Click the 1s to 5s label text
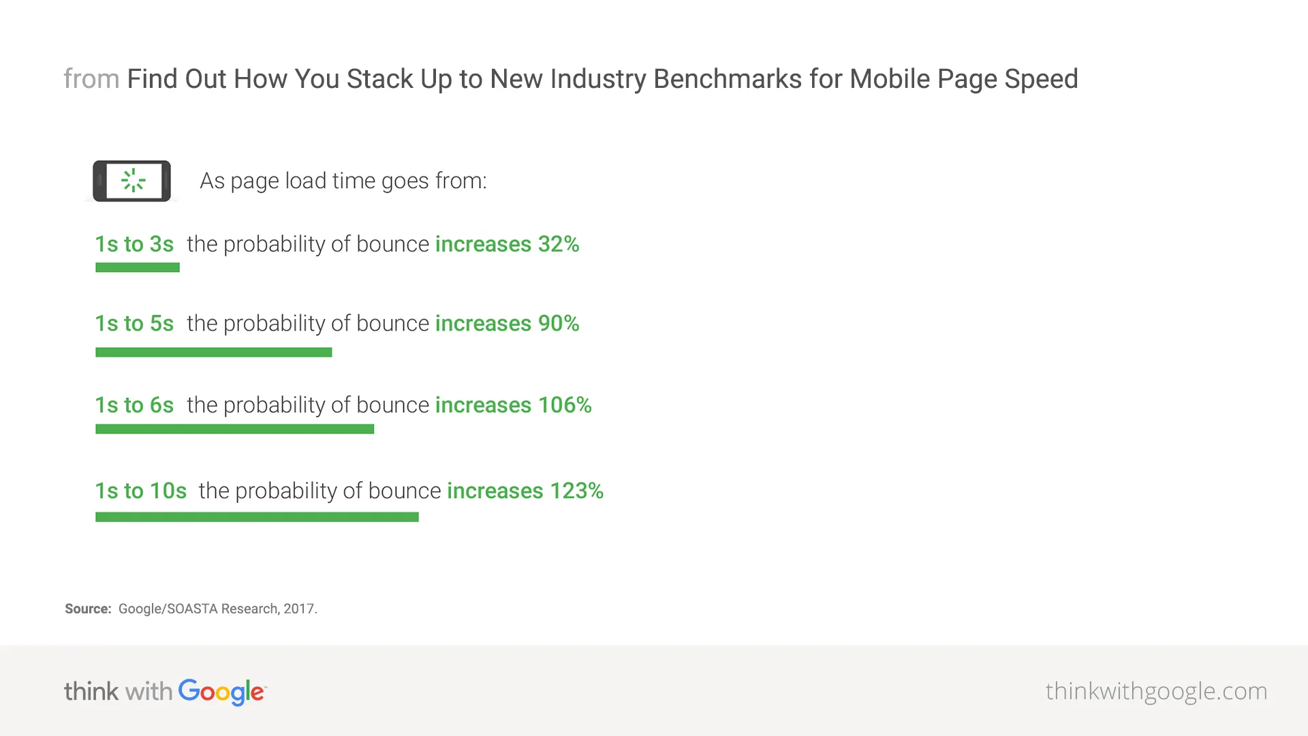 (x=136, y=322)
